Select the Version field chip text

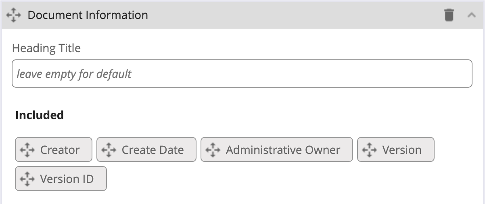coord(402,150)
